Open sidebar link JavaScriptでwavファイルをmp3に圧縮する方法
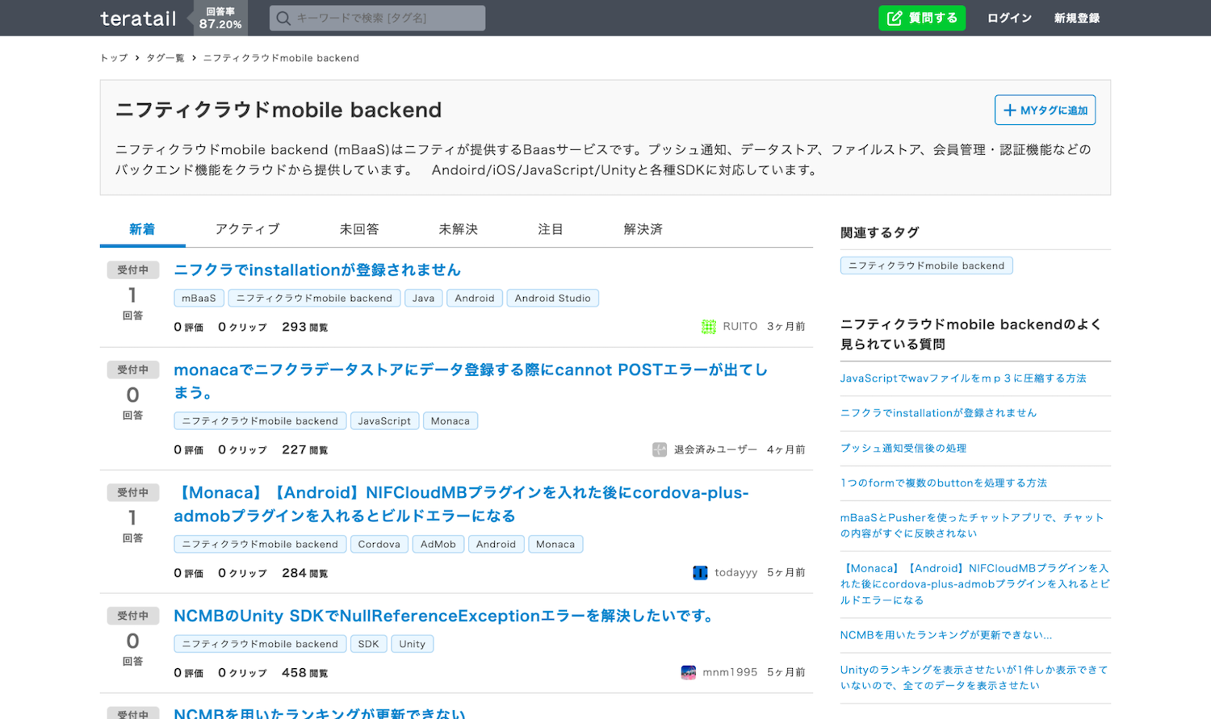The image size is (1211, 719). point(963,378)
